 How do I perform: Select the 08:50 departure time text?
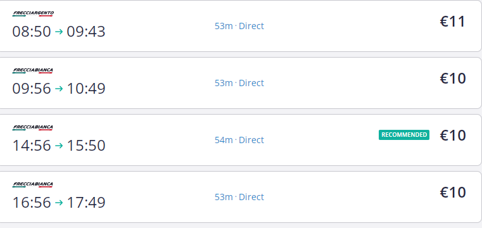point(32,32)
